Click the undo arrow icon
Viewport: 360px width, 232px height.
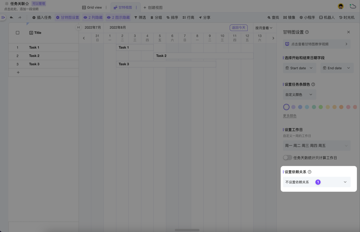tap(11, 17)
